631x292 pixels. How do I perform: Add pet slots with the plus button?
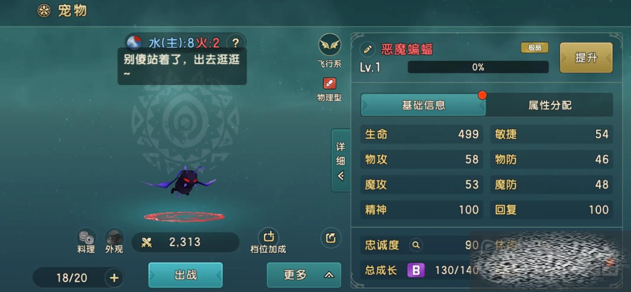[114, 278]
